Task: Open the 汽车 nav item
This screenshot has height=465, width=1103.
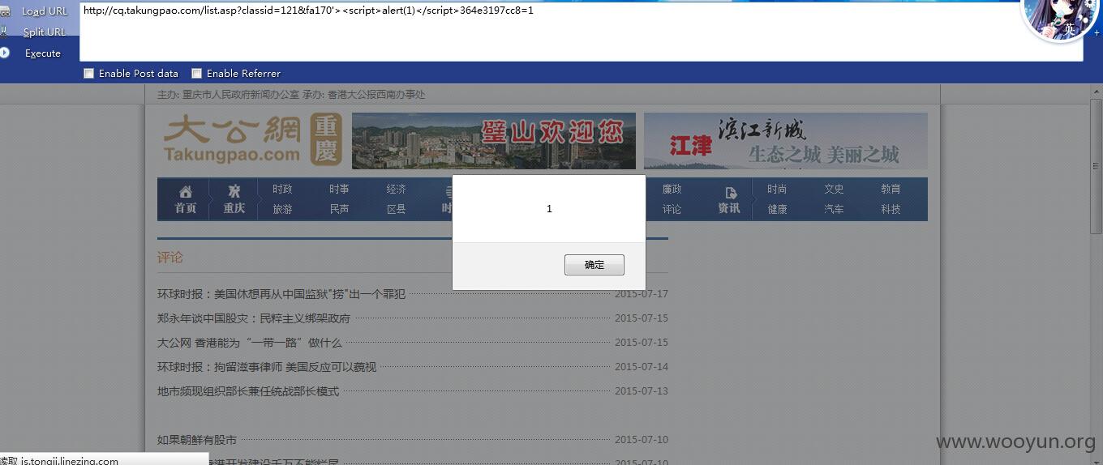Action: click(834, 209)
